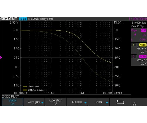Click the channel 2 number badge
Image resolution: width=147 pixels, height=123 pixels.
[133, 57]
